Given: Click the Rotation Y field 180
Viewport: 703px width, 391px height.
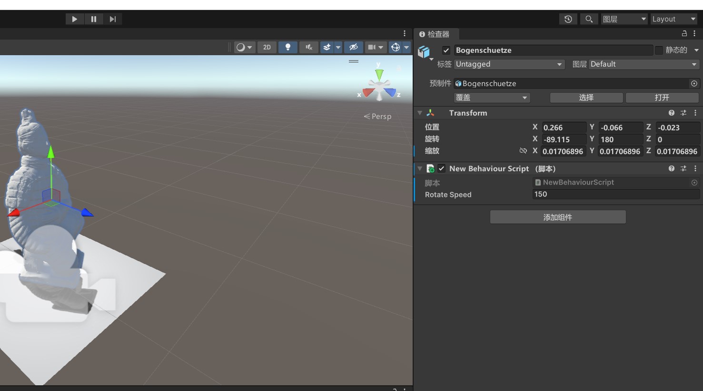Looking at the screenshot, I should coord(621,139).
